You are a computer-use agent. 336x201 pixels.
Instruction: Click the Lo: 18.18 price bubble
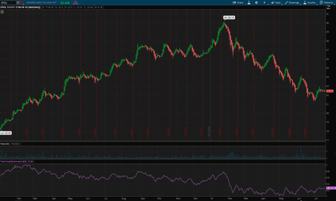[6, 133]
